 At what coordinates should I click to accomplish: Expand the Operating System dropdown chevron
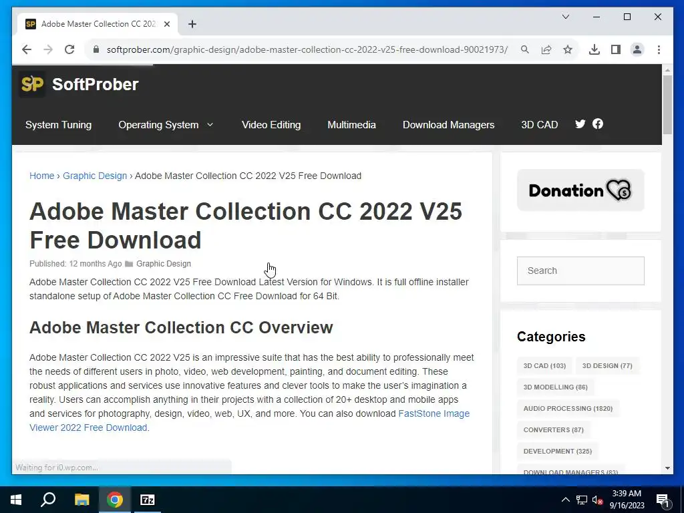point(210,125)
